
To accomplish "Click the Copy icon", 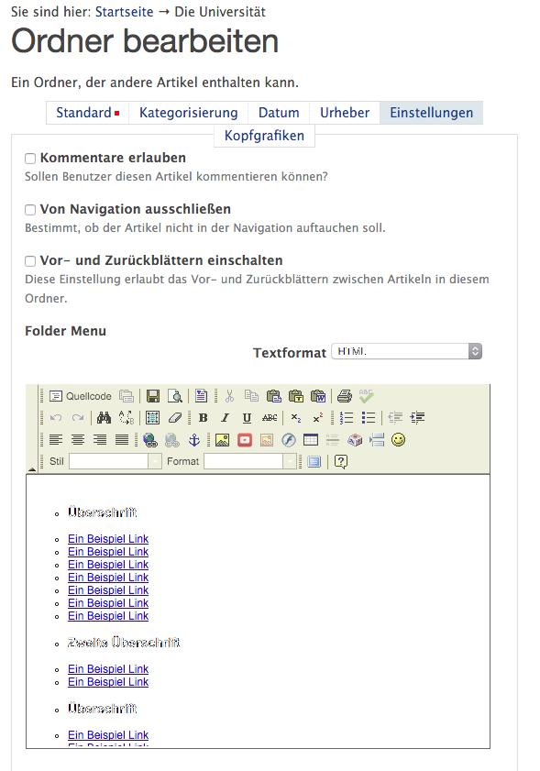I will [251, 396].
